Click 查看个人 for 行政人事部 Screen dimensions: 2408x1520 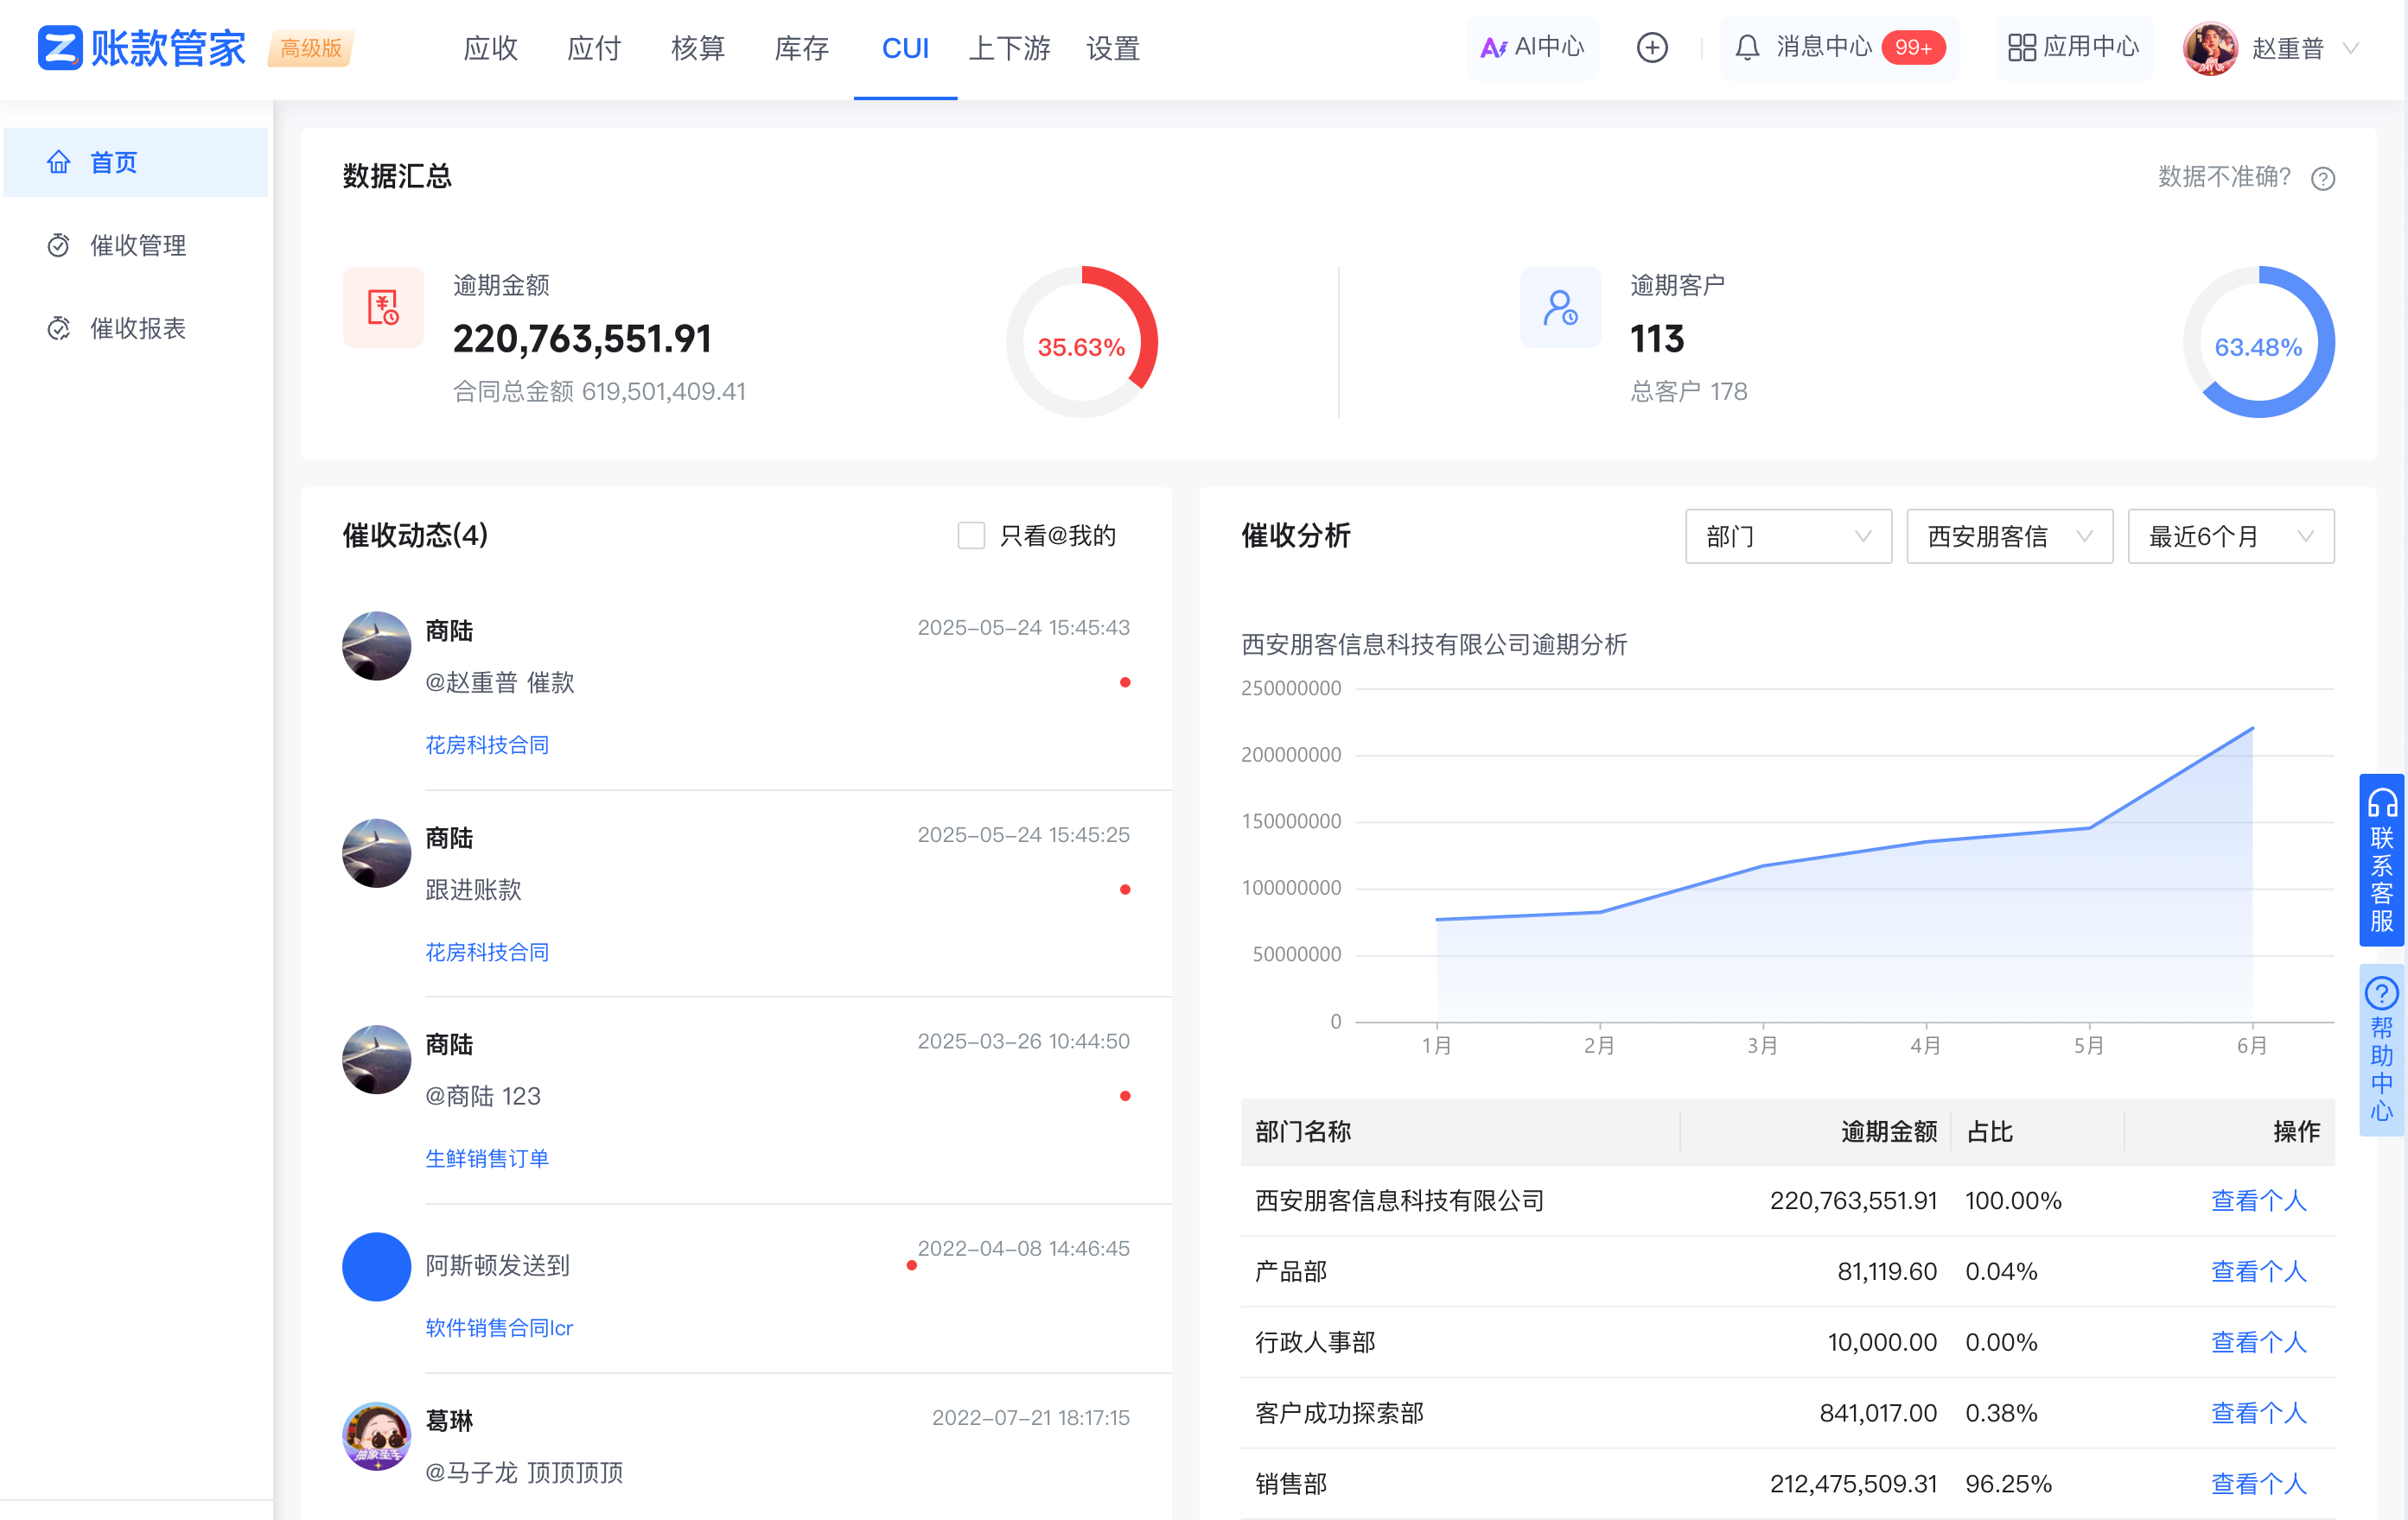[x=2258, y=1342]
